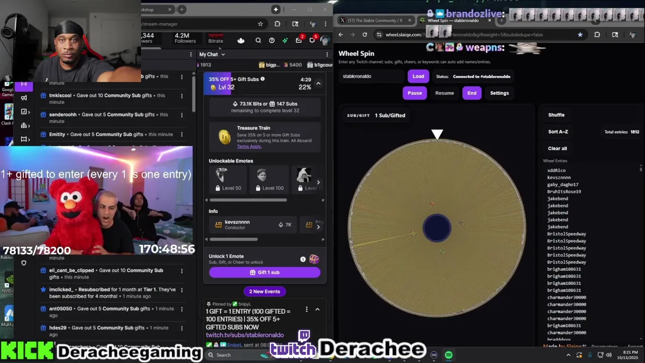Open activity feed panel three-dot options

(x=191, y=54)
